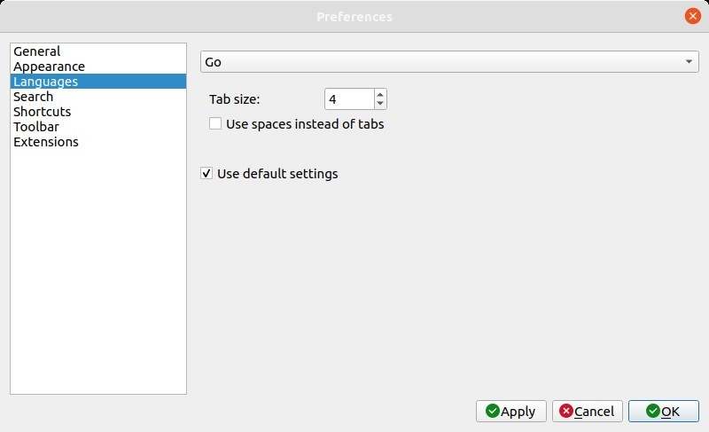Select the Languages category

[x=45, y=82]
